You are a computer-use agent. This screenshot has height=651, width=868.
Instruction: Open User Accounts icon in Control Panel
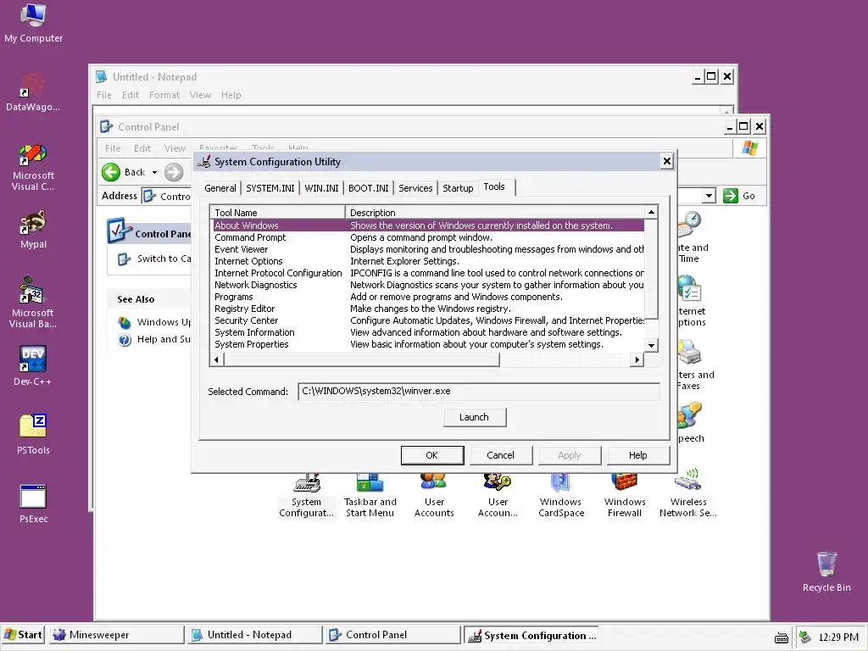click(434, 496)
